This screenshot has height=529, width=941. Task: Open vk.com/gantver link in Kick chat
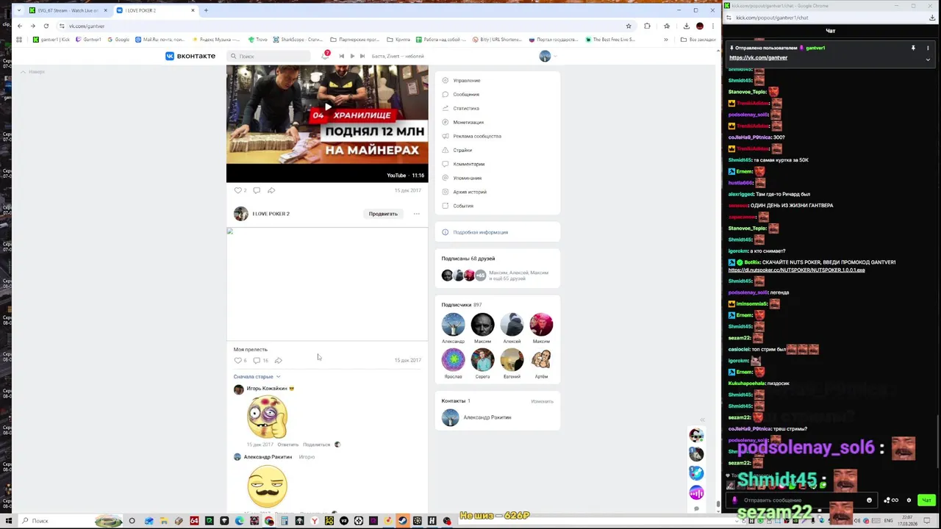(758, 57)
